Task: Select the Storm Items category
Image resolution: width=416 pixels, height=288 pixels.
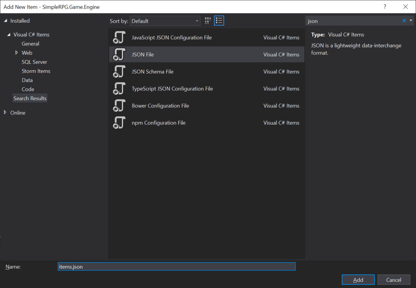Action: [x=36, y=71]
